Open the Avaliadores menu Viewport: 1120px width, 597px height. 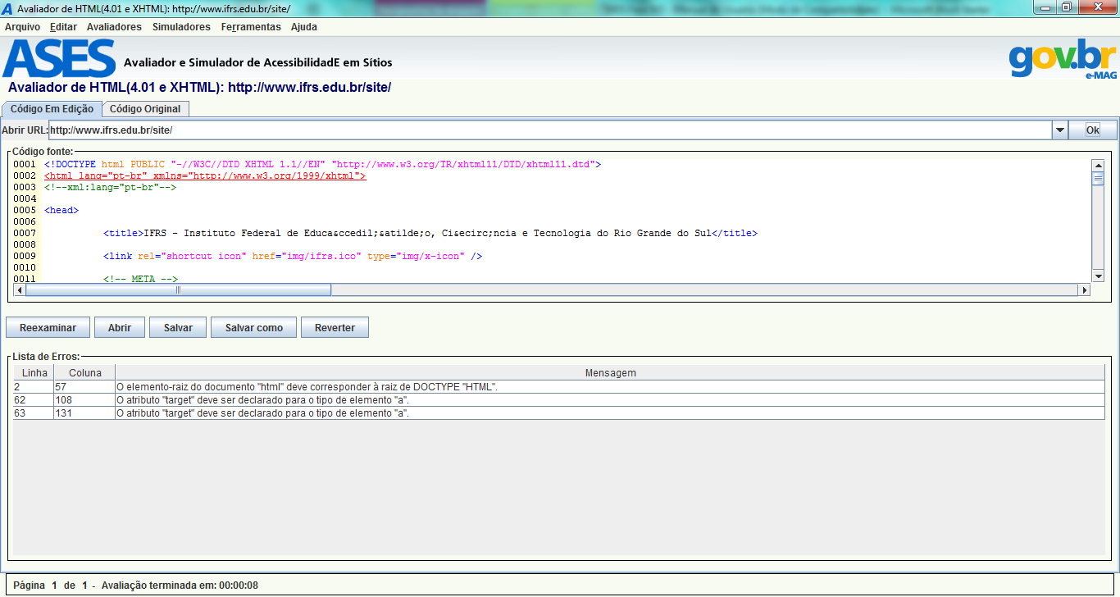click(x=114, y=27)
